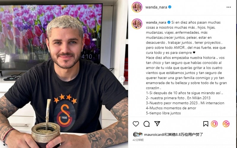This screenshot has width=237, height=148.
Task: Click the verified badge beside header username
Action: [x=170, y=7]
